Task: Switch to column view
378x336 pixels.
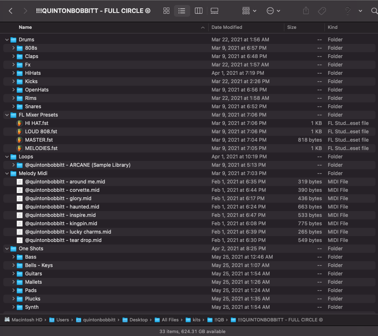Action: pos(199,11)
